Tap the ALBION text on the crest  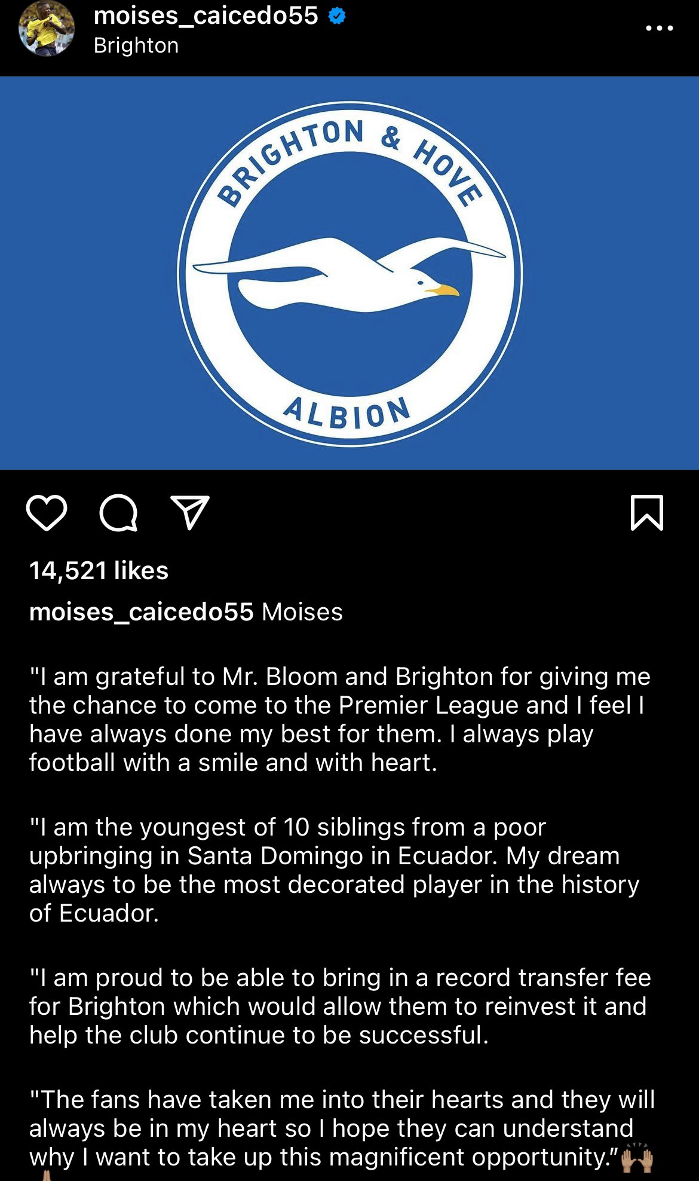tap(347, 412)
